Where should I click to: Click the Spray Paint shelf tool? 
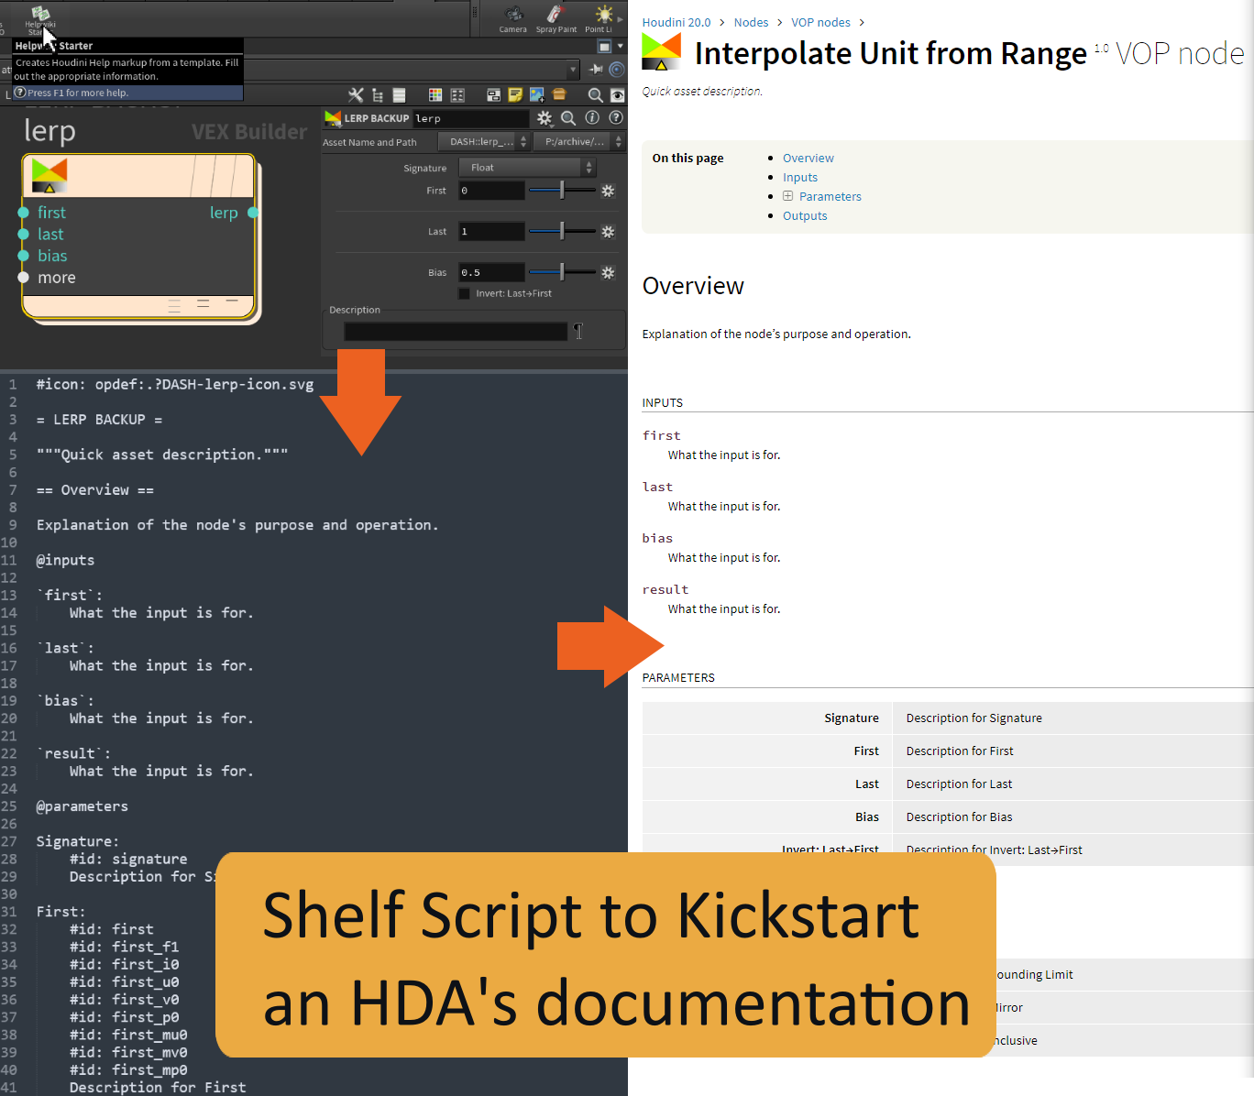(556, 19)
